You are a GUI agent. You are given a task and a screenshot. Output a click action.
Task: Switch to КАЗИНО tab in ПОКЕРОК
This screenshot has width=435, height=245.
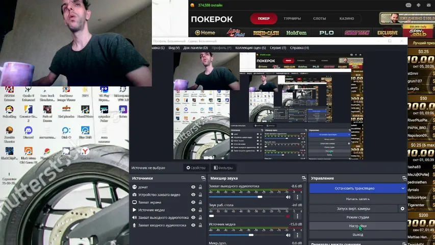click(x=346, y=18)
